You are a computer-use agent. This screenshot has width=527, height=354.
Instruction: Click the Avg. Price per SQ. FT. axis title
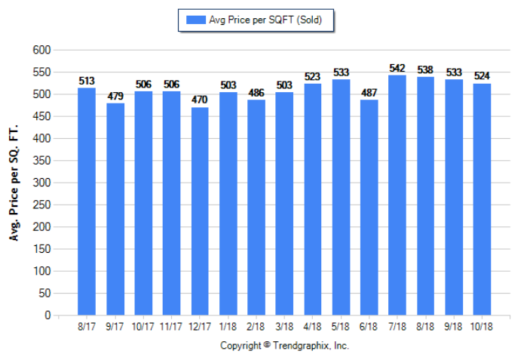[14, 182]
